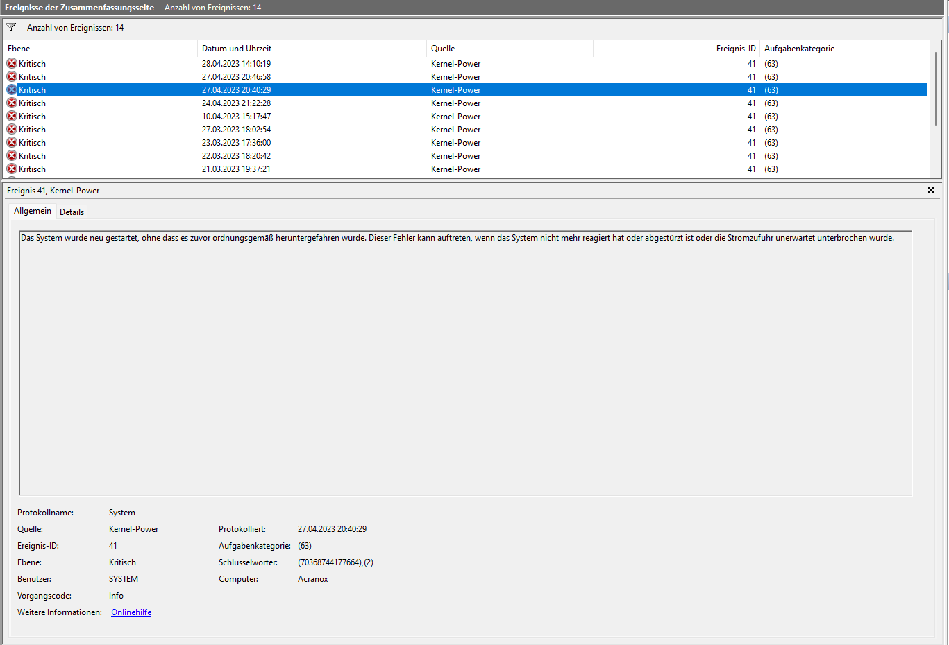This screenshot has width=949, height=645.
Task: Click the Vorgangscode value Info
Action: 116,596
